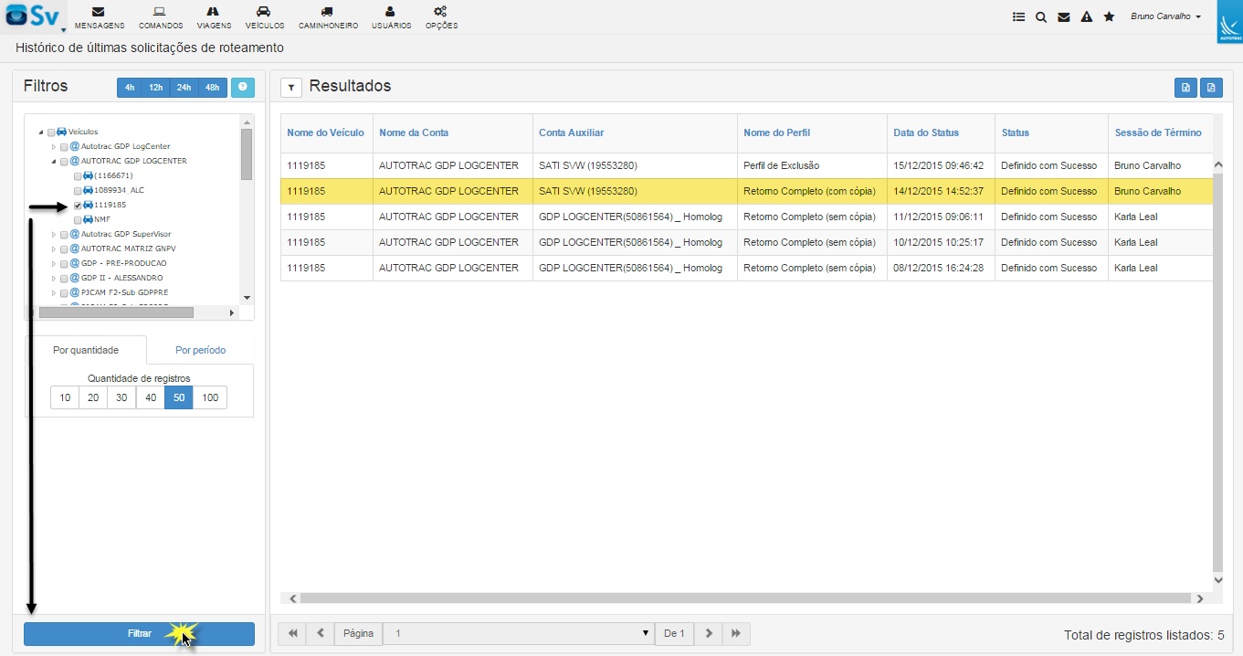Collapse the Veículos root node
The image size is (1243, 656).
tap(41, 132)
